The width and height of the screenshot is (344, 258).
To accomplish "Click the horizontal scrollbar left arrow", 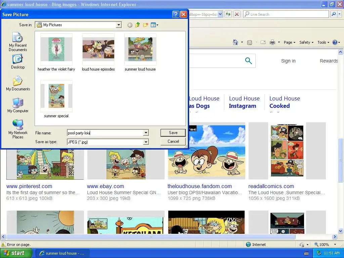I will 3,237.
